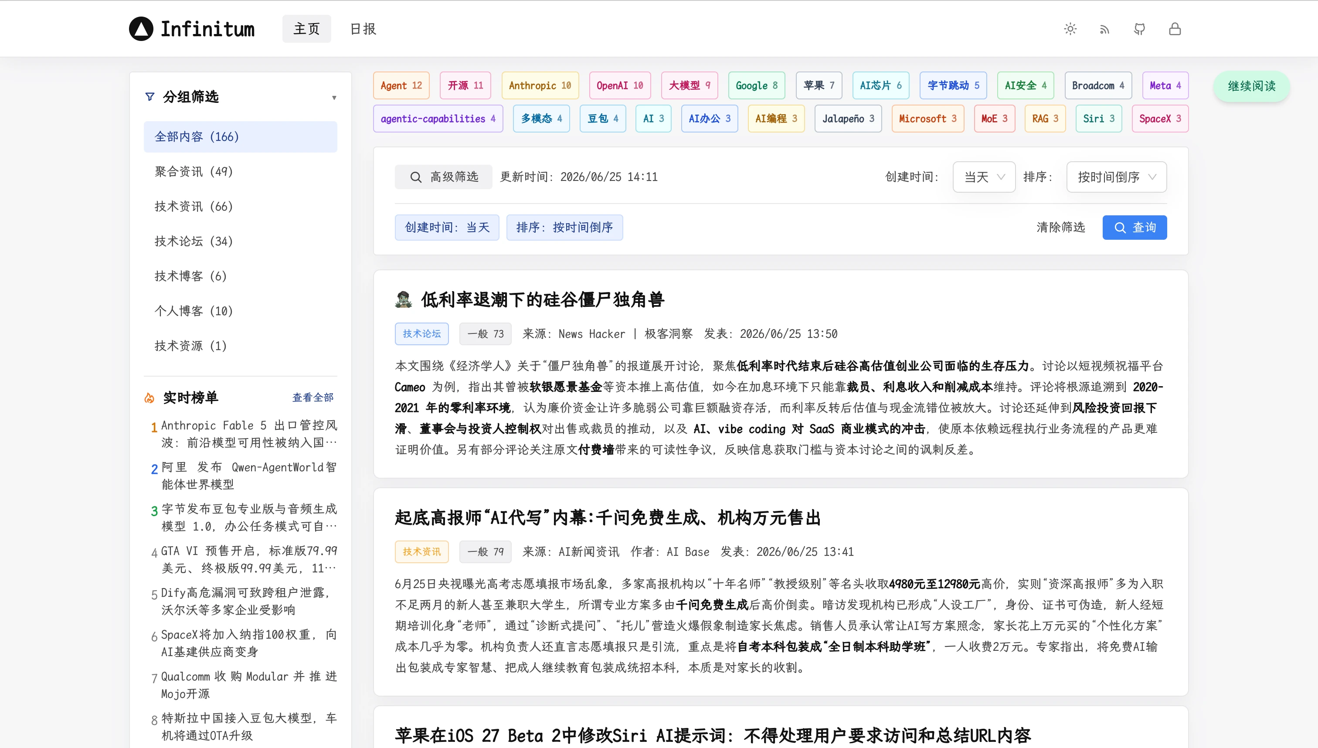Image resolution: width=1318 pixels, height=748 pixels.
Task: Open 查看全部 ranking link
Action: click(x=313, y=398)
